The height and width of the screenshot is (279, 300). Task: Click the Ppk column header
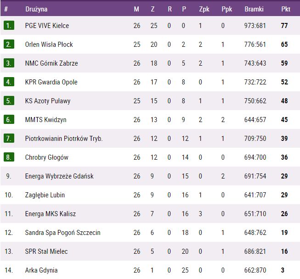point(226,9)
